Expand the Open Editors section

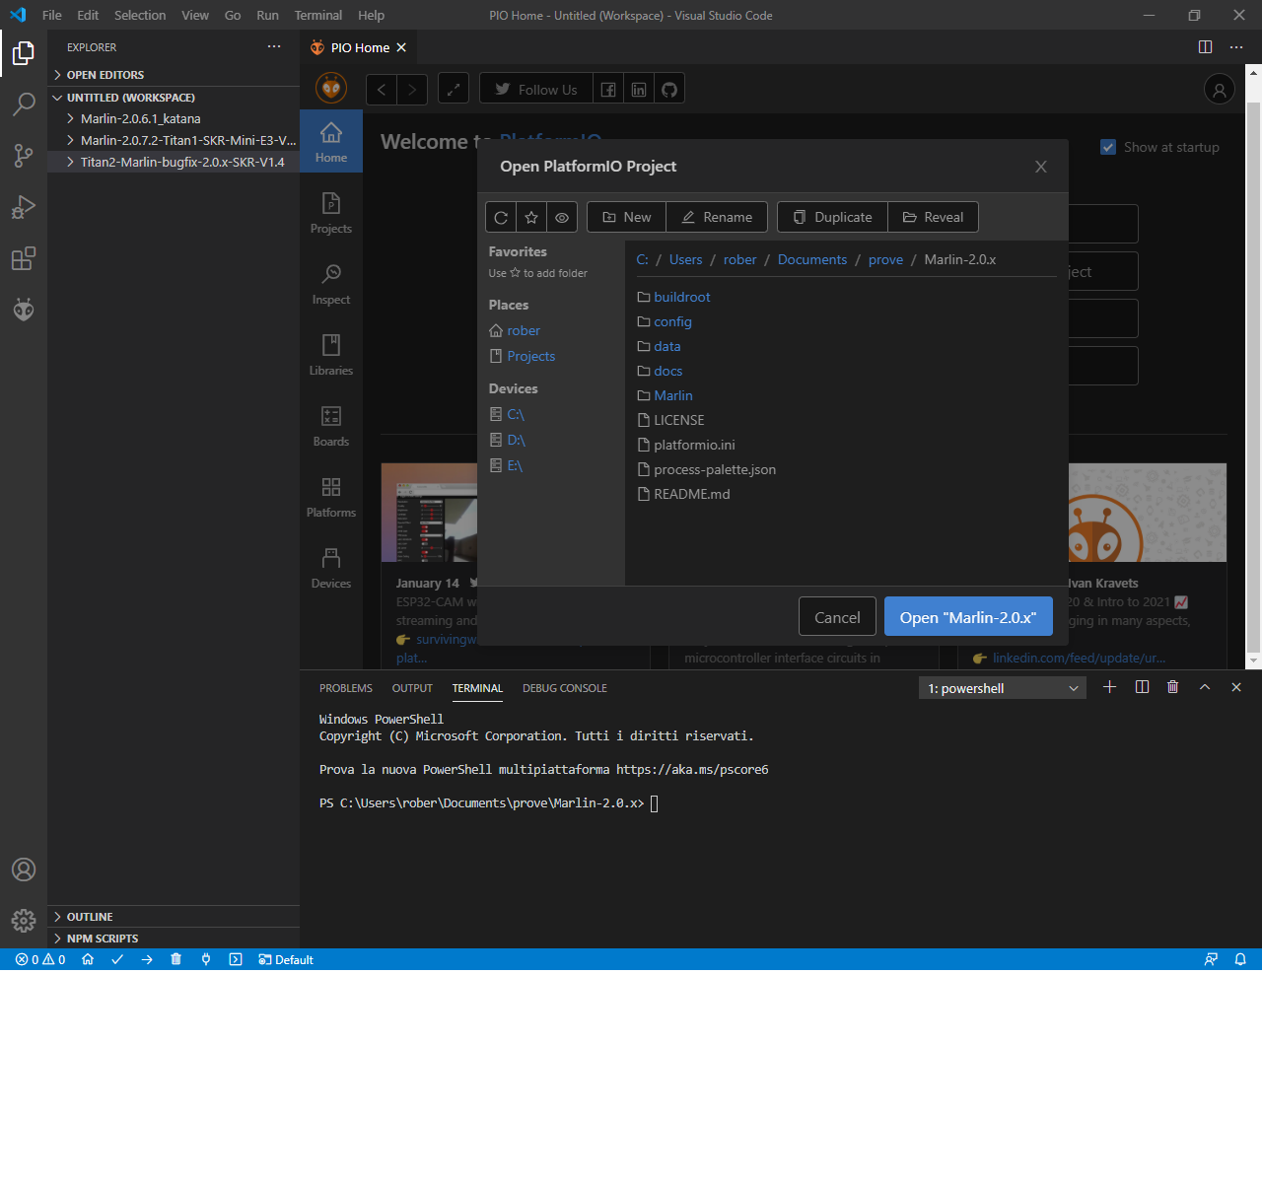pyautogui.click(x=174, y=75)
